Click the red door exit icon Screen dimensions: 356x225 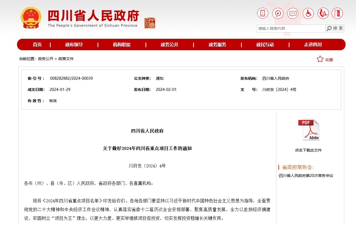[x=337, y=13]
